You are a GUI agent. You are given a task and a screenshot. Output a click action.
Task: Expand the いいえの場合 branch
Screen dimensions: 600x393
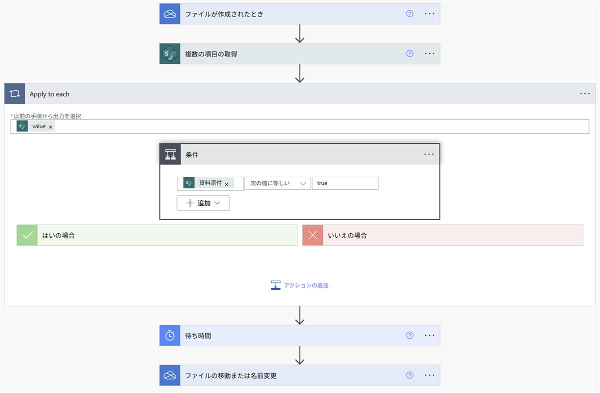(442, 235)
